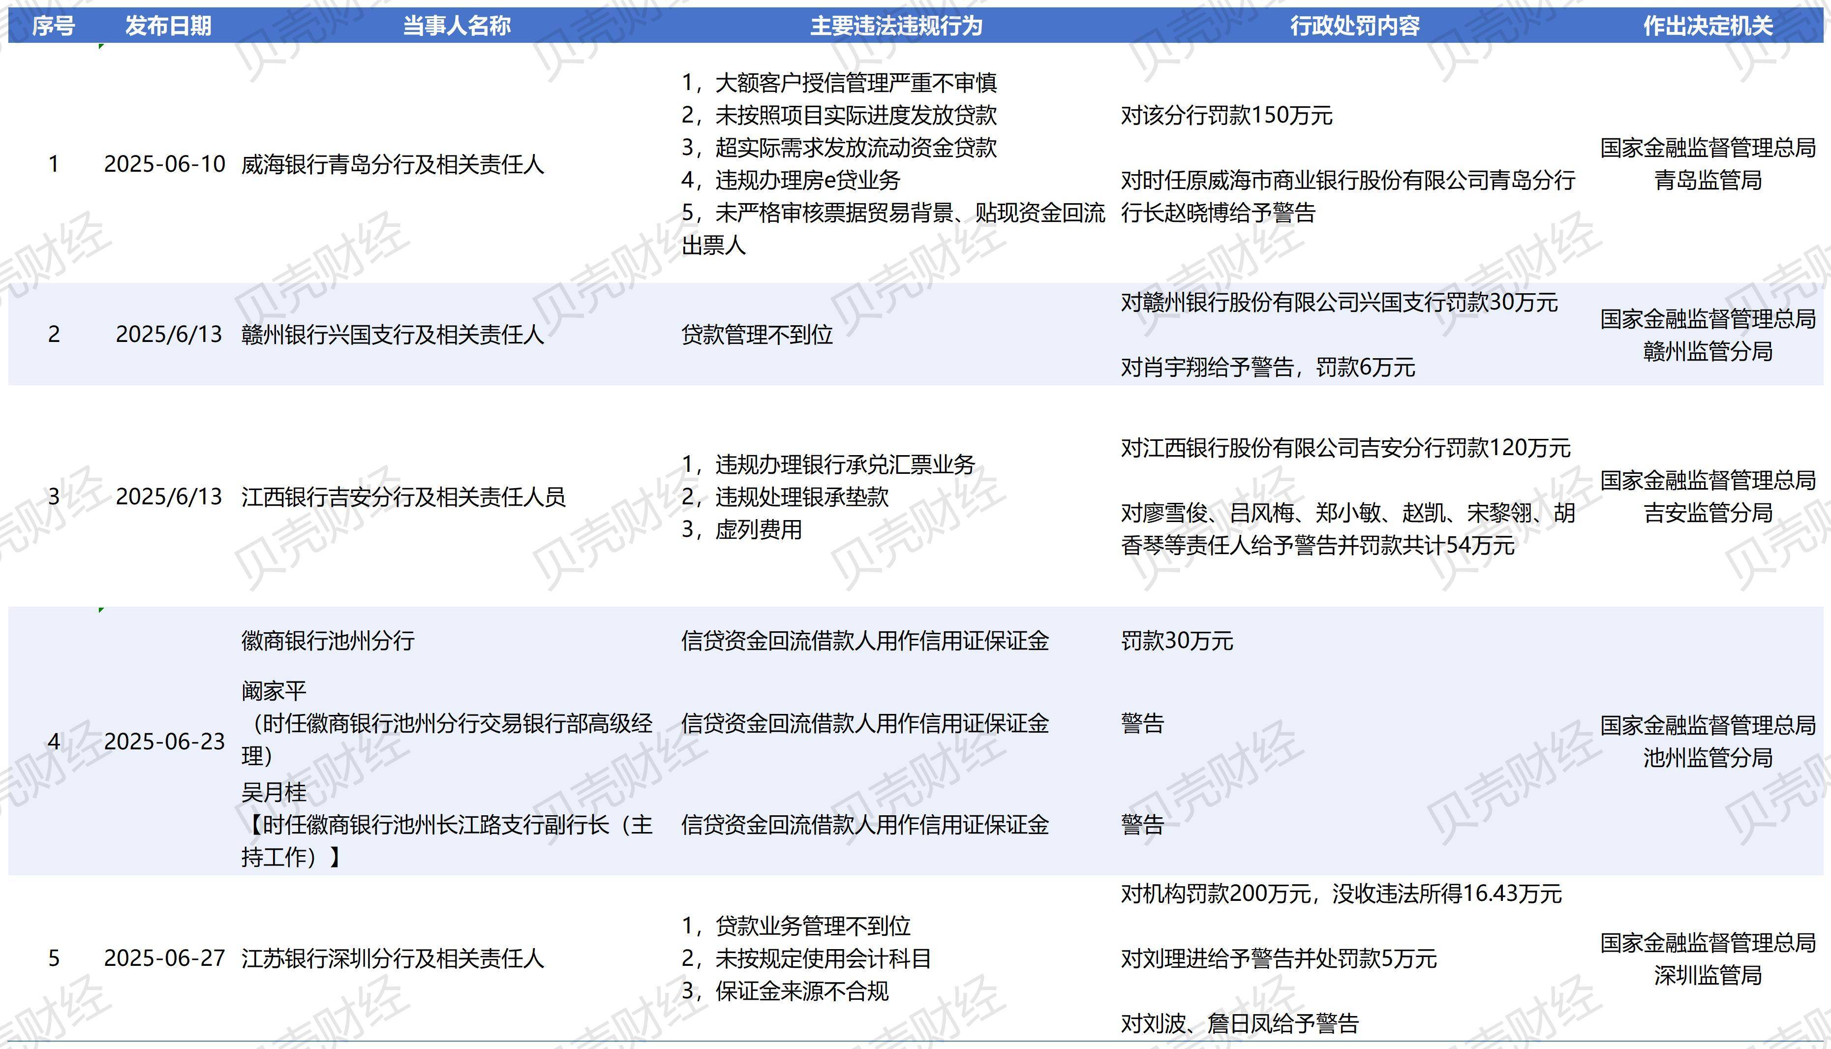Click the date cell 2025-06-27
1831x1049 pixels.
coord(165,958)
